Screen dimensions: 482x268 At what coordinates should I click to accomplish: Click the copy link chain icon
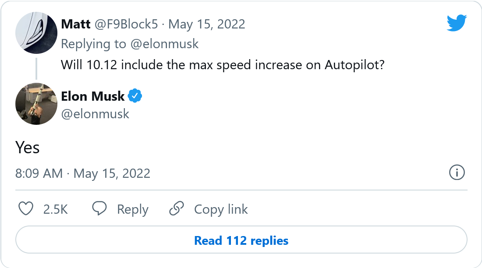176,209
